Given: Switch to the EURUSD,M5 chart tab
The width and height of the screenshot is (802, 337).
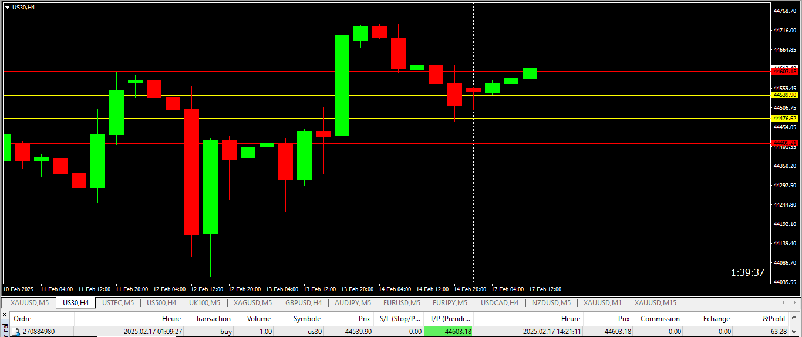Looking at the screenshot, I should coord(402,303).
